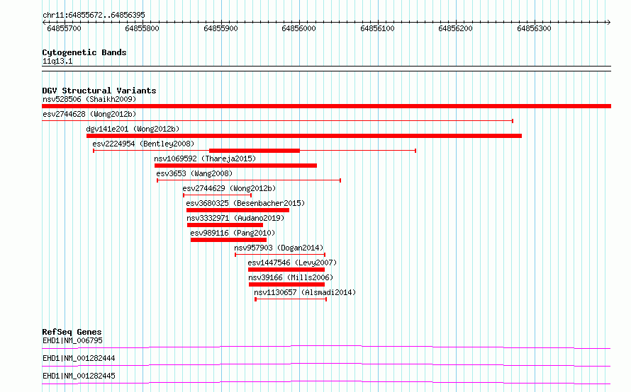Viewport: 631px width, 392px height.
Task: Click ruler position 64856000
Action: 298,28
